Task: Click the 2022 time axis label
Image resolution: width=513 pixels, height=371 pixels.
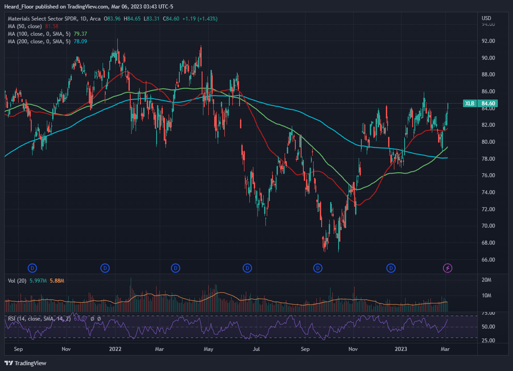Action: (x=115, y=349)
